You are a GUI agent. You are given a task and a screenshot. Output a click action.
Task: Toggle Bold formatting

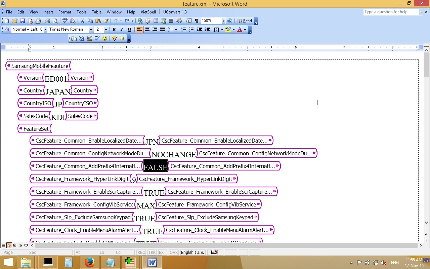[114, 30]
